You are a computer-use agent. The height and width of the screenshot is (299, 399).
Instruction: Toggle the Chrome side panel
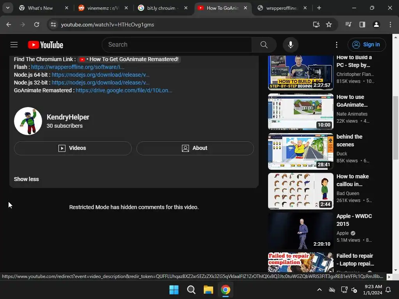362,25
